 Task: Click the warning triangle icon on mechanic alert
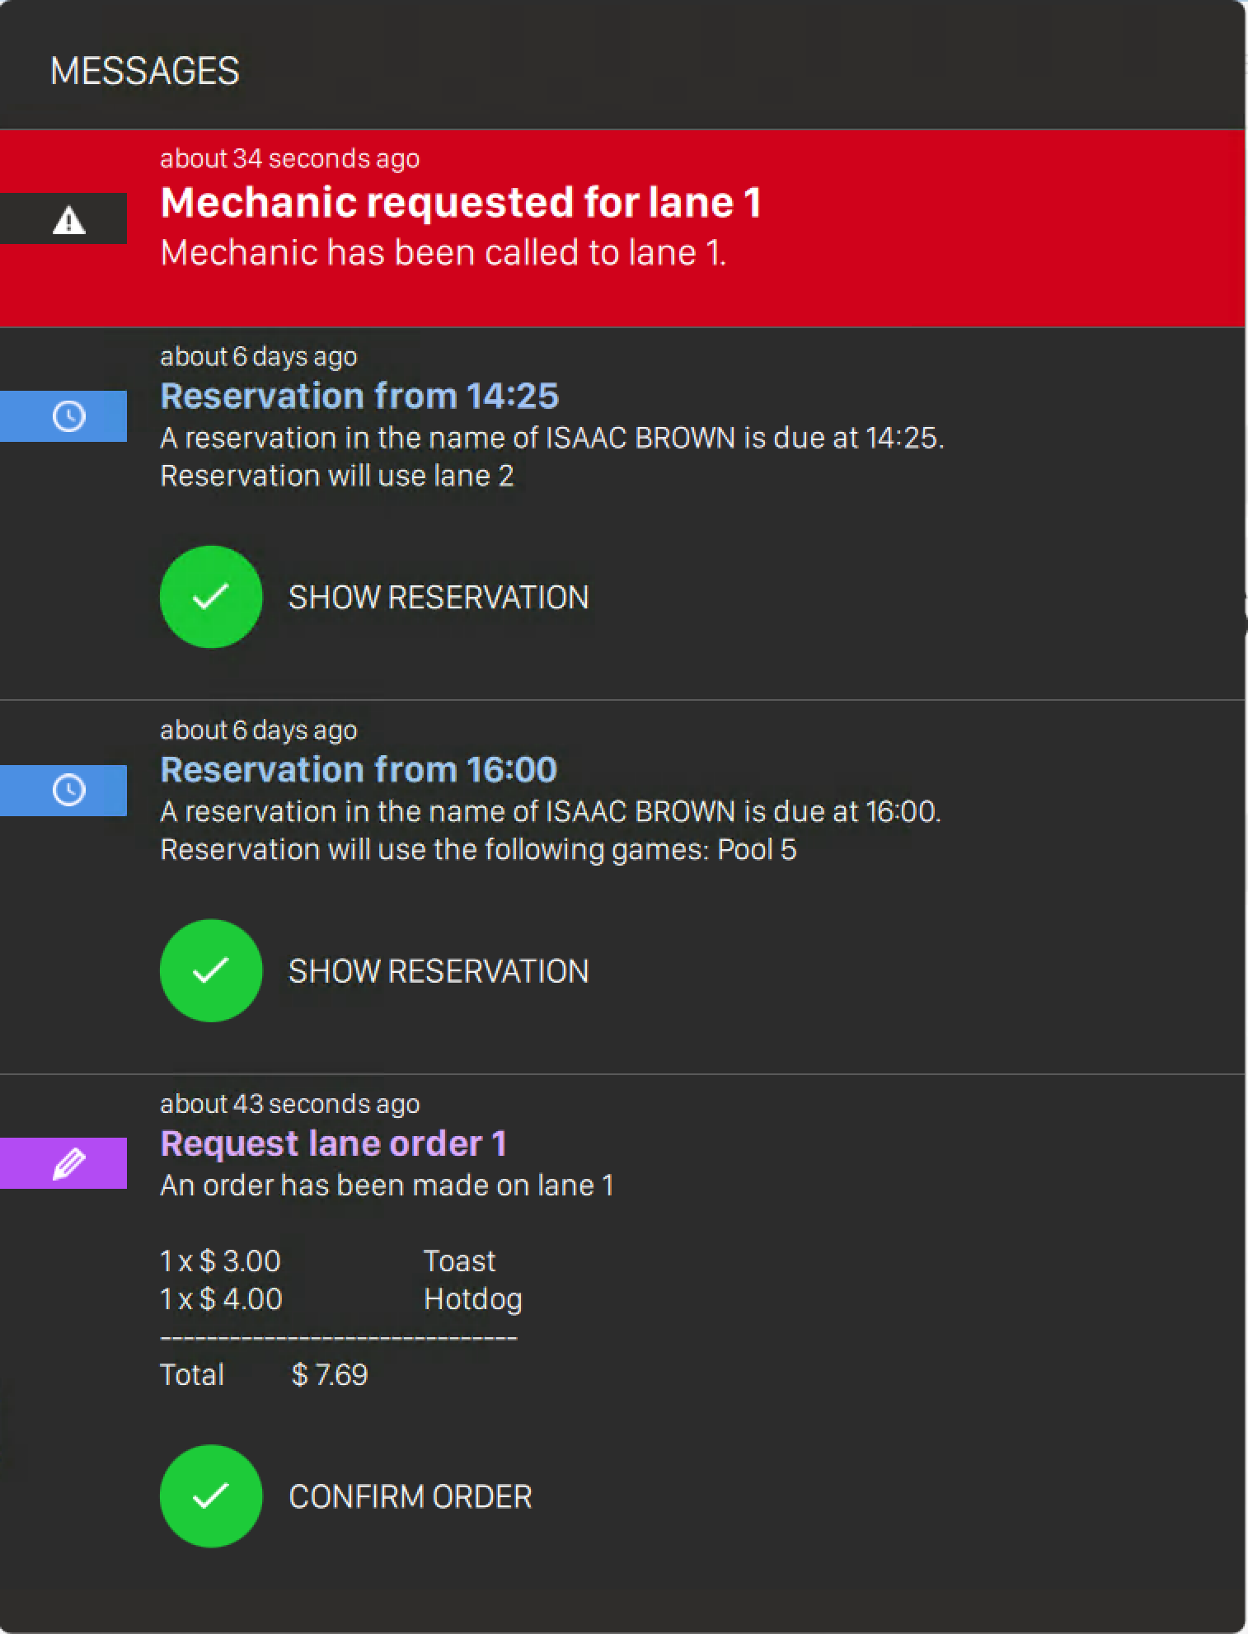point(69,220)
